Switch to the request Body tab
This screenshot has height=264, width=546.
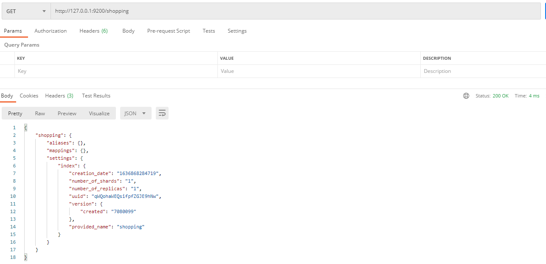pyautogui.click(x=128, y=31)
